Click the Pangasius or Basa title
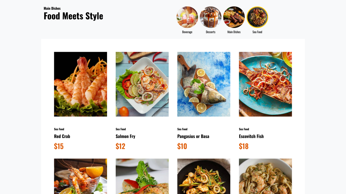The width and height of the screenshot is (346, 194). pos(193,136)
